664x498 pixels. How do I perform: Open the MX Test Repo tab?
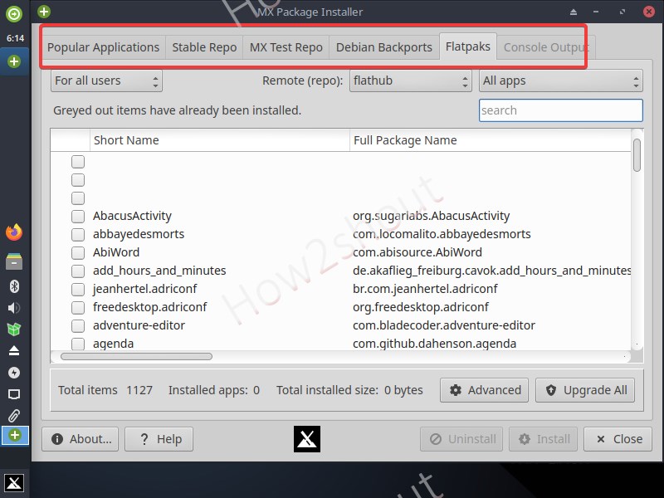(286, 47)
